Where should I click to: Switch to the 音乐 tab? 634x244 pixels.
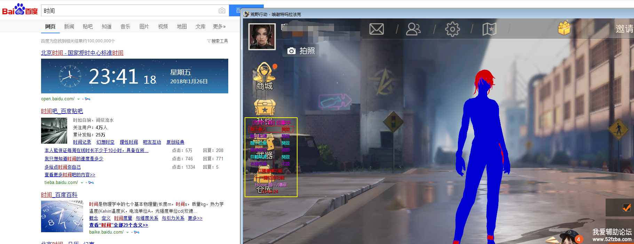pyautogui.click(x=125, y=26)
